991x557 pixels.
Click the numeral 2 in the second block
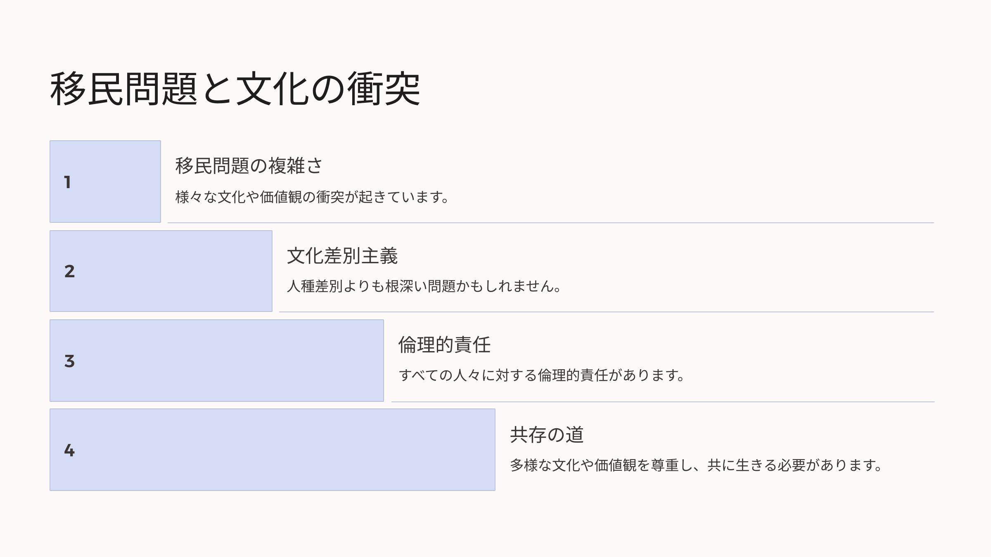69,271
